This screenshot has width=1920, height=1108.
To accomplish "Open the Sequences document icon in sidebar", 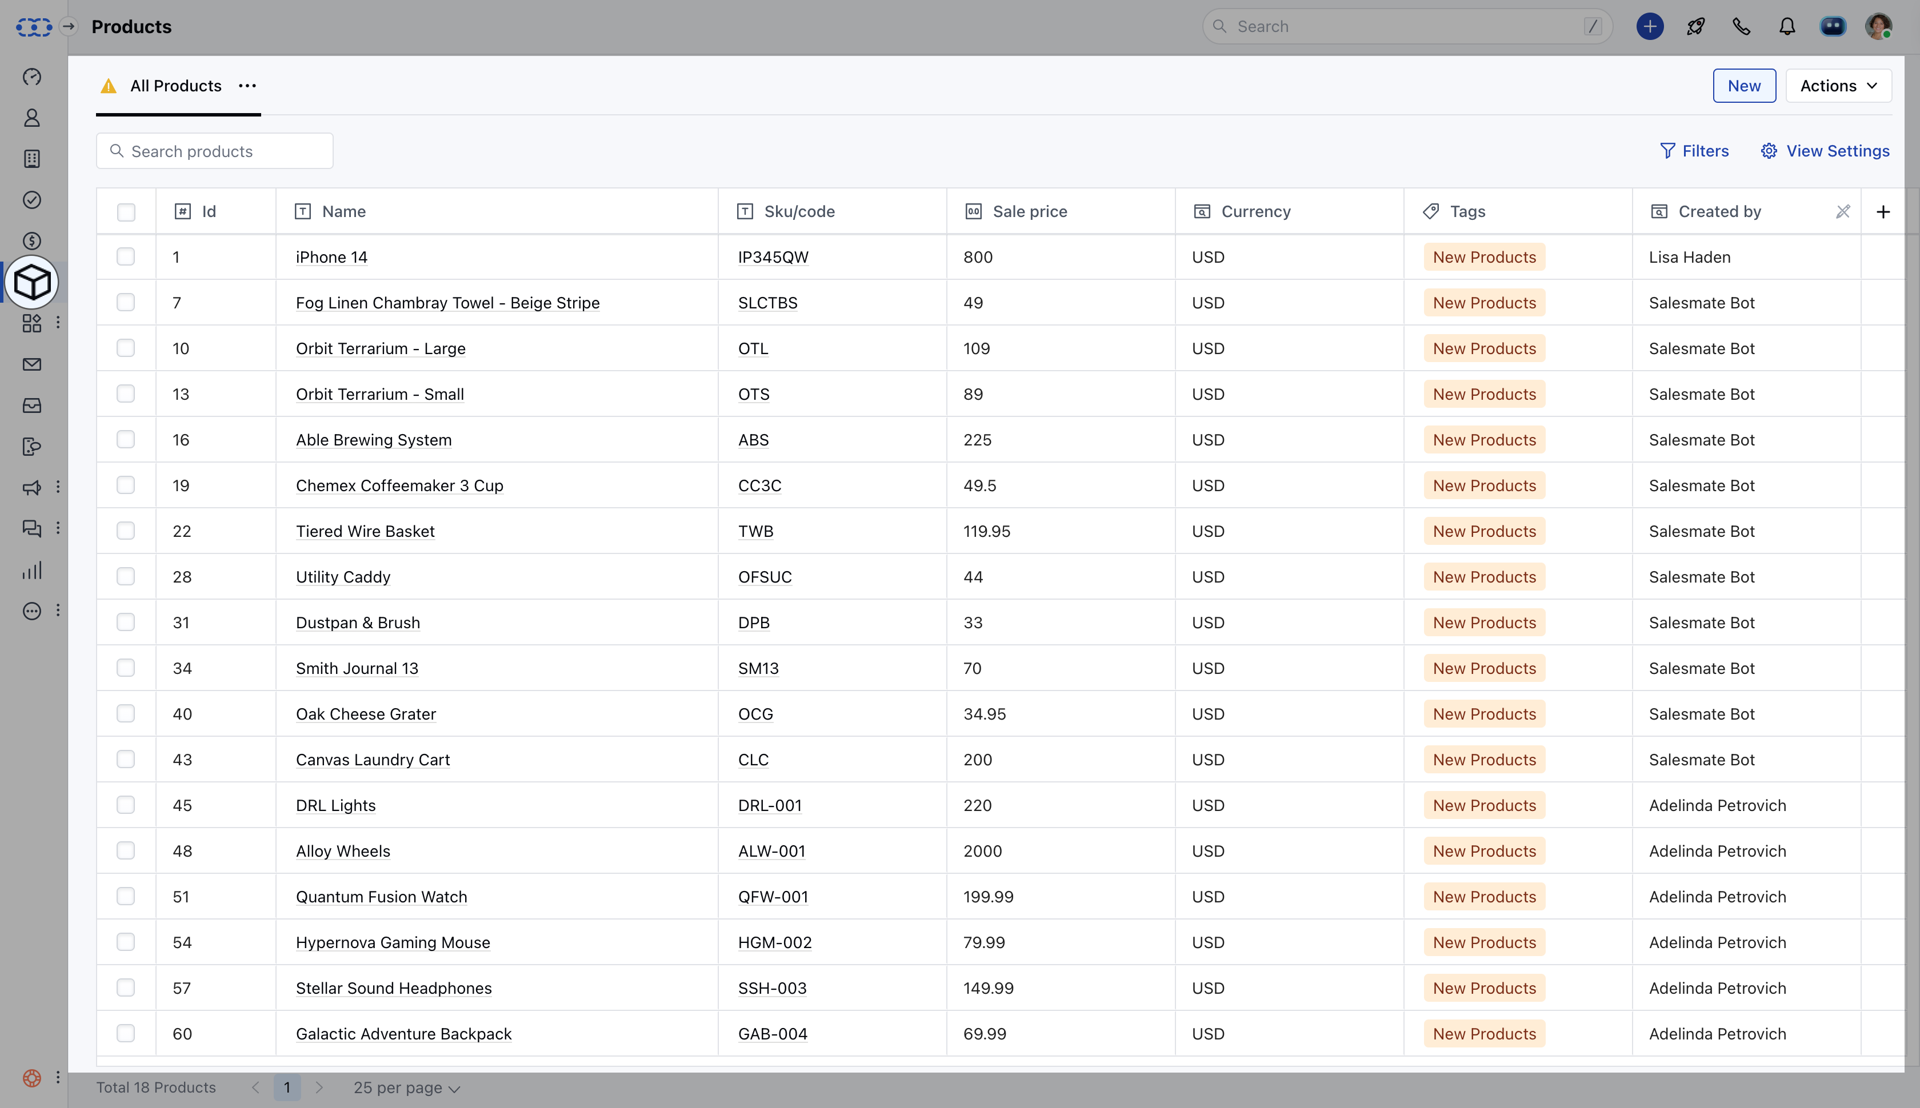I will click(x=32, y=447).
